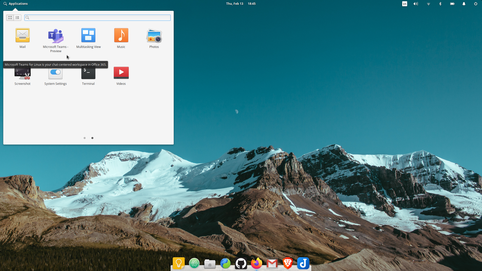Toggle grid view in Applications
This screenshot has height=271, width=482.
click(x=10, y=18)
